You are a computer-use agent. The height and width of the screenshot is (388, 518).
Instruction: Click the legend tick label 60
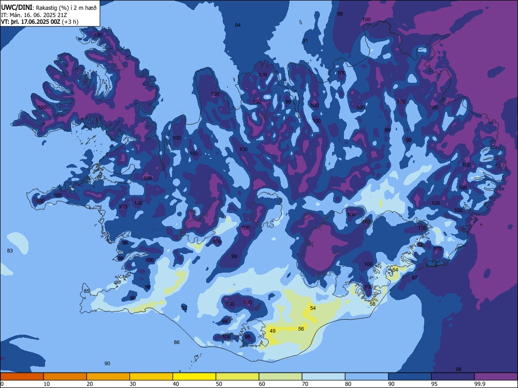[x=262, y=384]
